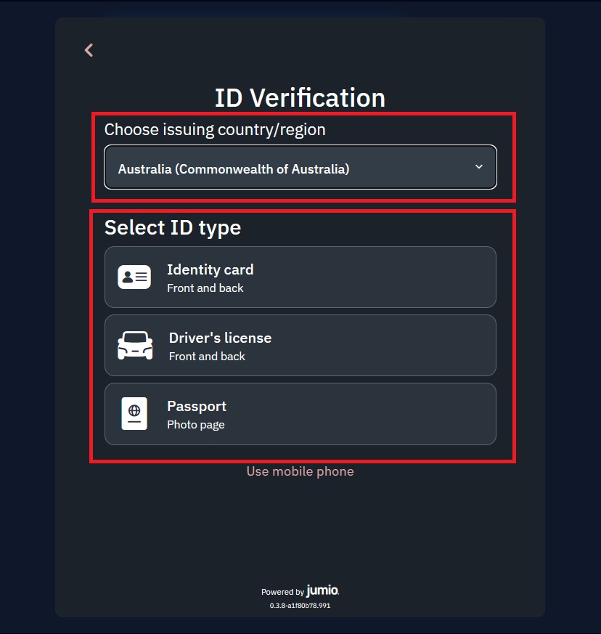Select the portrait icon inside Identity card option
The image size is (601, 634).
click(x=134, y=277)
